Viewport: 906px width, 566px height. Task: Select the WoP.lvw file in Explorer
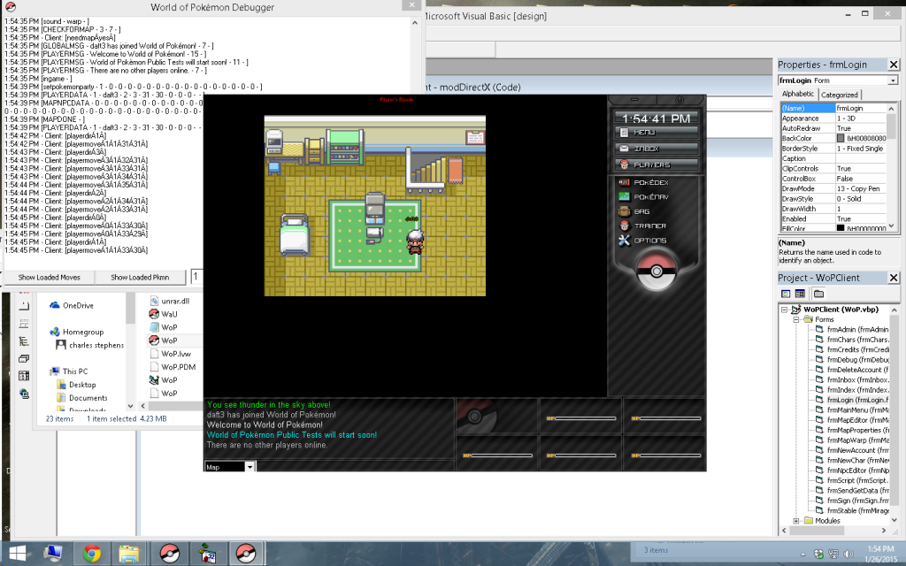point(171,354)
